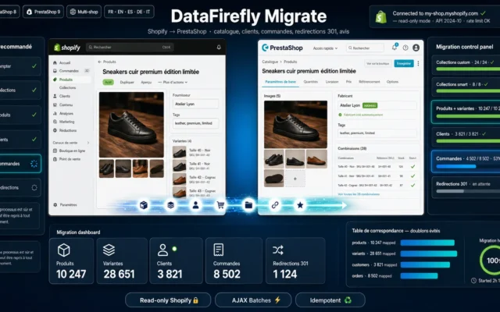
Task: Click the folder icon on migration flow
Action: 248,205
